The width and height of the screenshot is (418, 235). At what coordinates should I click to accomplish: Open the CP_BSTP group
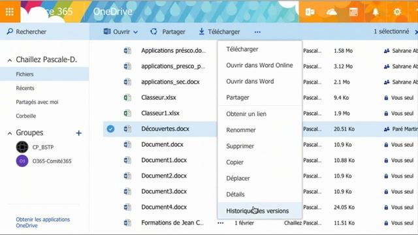tap(43, 147)
